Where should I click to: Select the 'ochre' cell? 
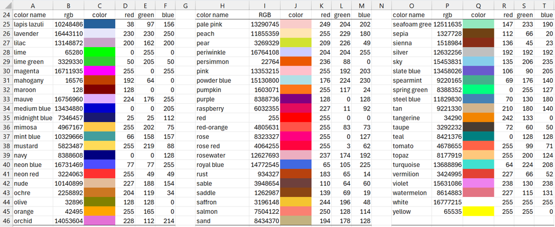pyautogui.click(x=33, y=193)
